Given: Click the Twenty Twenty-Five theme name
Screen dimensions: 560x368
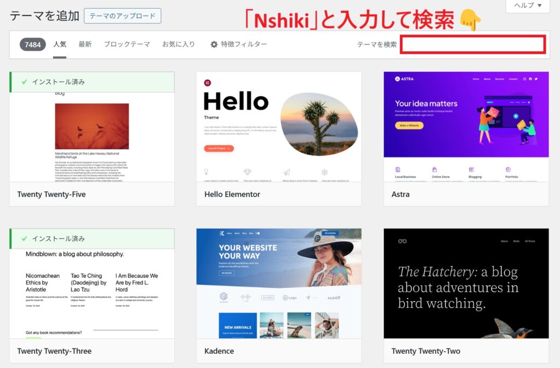Looking at the screenshot, I should (x=51, y=194).
